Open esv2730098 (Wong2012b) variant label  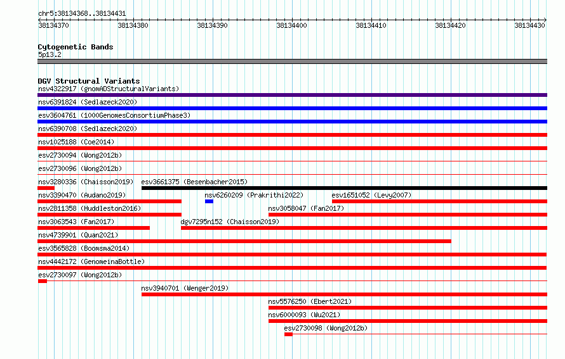pos(326,328)
